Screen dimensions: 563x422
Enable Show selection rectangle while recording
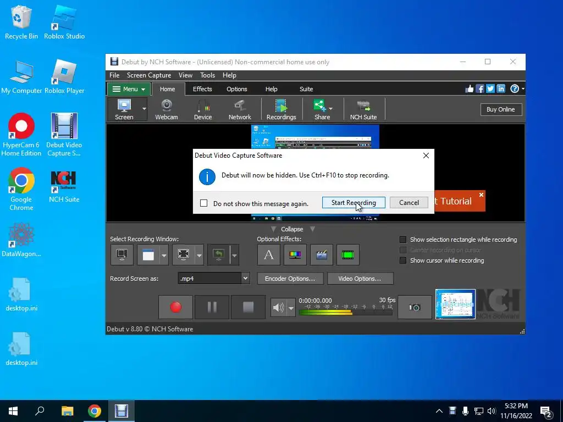click(x=403, y=240)
